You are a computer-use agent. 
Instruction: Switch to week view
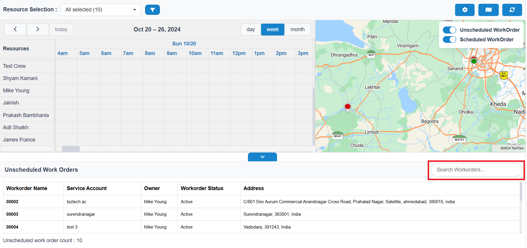coord(273,29)
